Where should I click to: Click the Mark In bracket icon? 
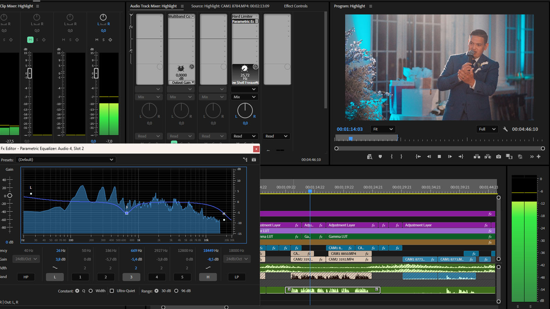[392, 157]
